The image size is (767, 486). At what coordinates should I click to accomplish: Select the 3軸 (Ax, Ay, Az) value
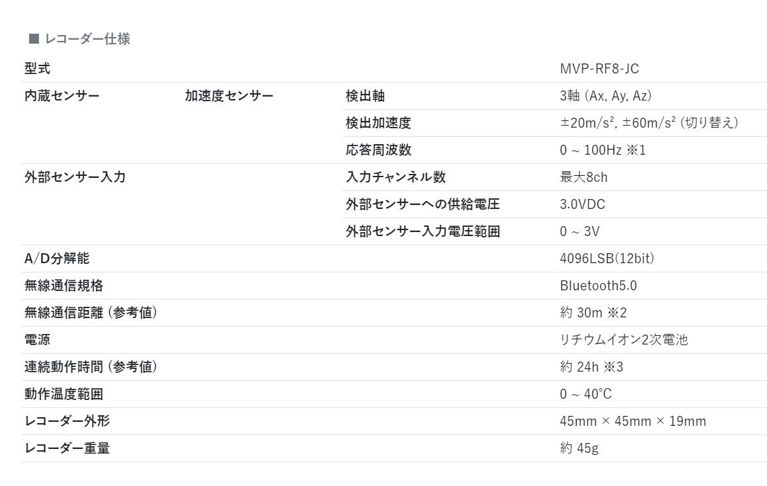click(606, 96)
